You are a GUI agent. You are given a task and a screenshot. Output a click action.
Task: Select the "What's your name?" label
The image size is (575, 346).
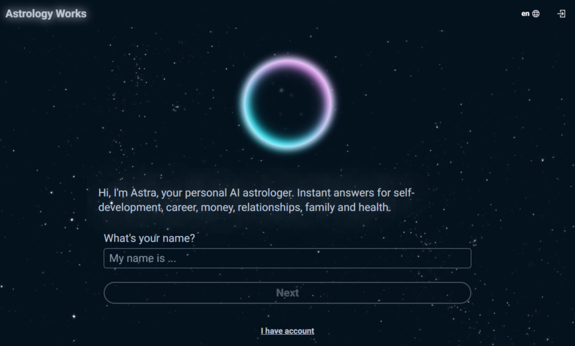coord(149,239)
